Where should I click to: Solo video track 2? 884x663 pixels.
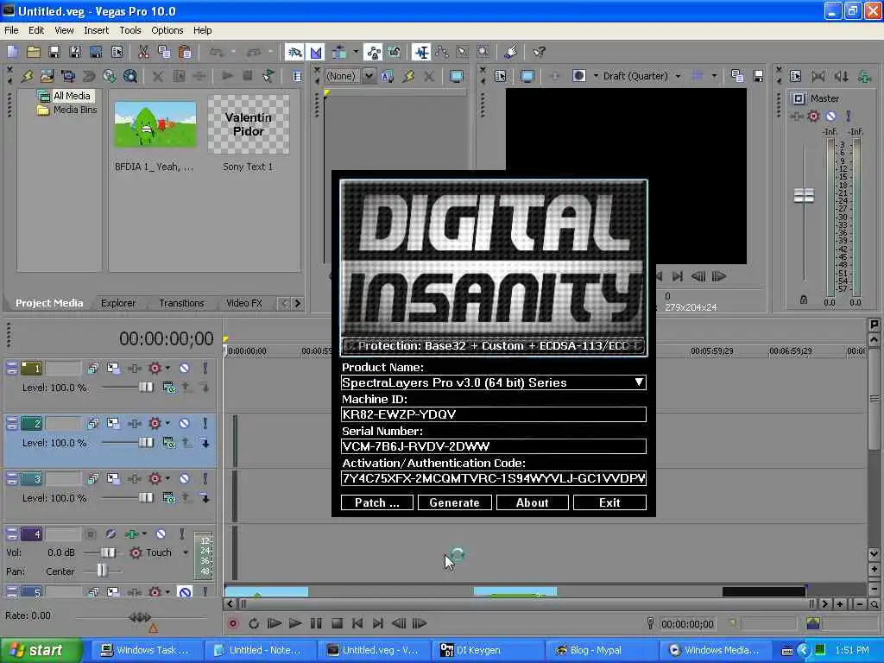(205, 423)
